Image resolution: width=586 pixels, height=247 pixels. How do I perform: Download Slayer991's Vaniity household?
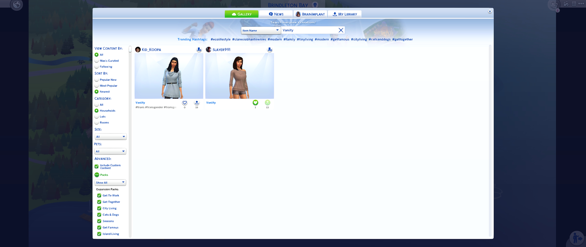click(267, 103)
